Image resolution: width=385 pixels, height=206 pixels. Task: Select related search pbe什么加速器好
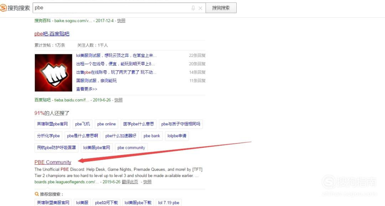[121, 136]
